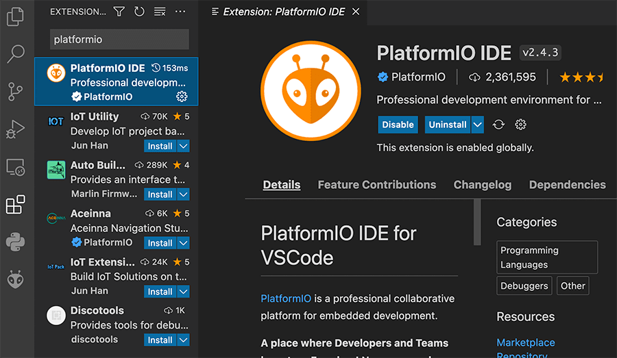Open the Dependencies tab

click(x=567, y=185)
